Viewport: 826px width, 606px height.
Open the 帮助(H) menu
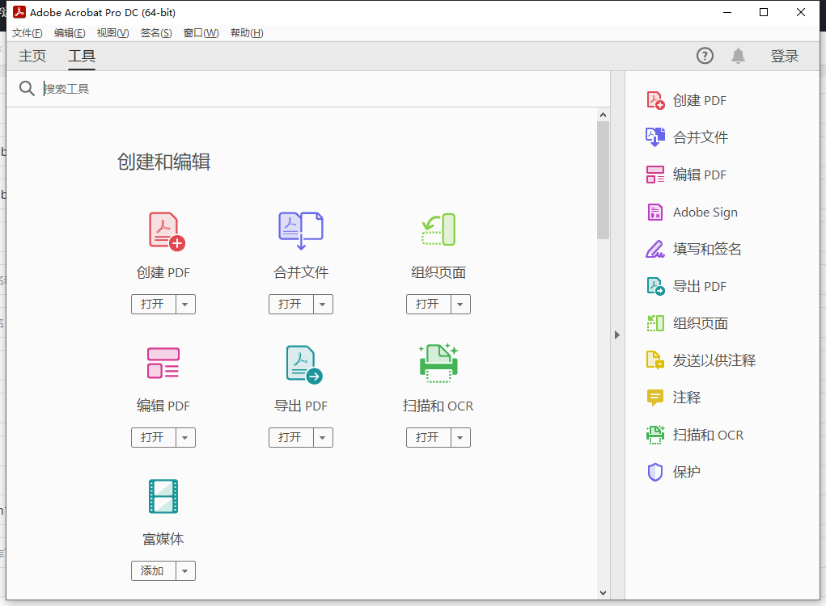(247, 33)
